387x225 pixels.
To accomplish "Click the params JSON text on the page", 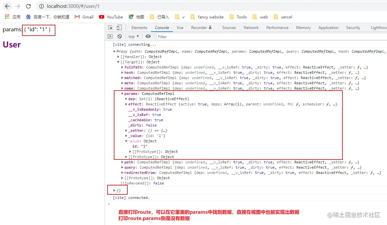I will point(37,29).
